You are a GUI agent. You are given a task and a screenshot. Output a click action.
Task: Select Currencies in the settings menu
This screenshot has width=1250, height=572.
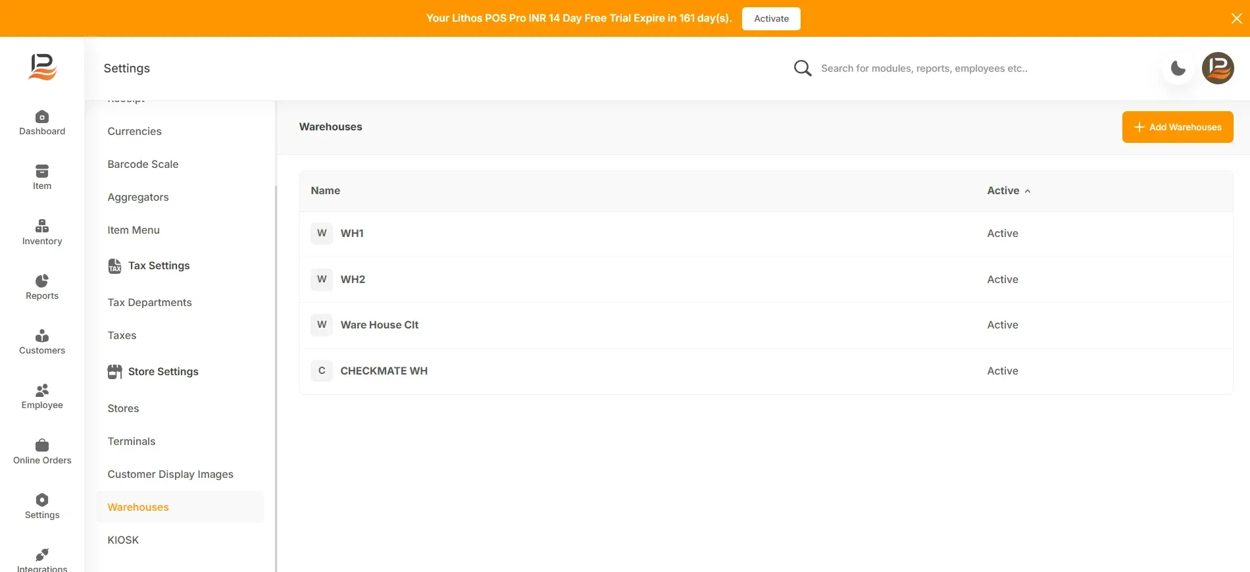134,131
